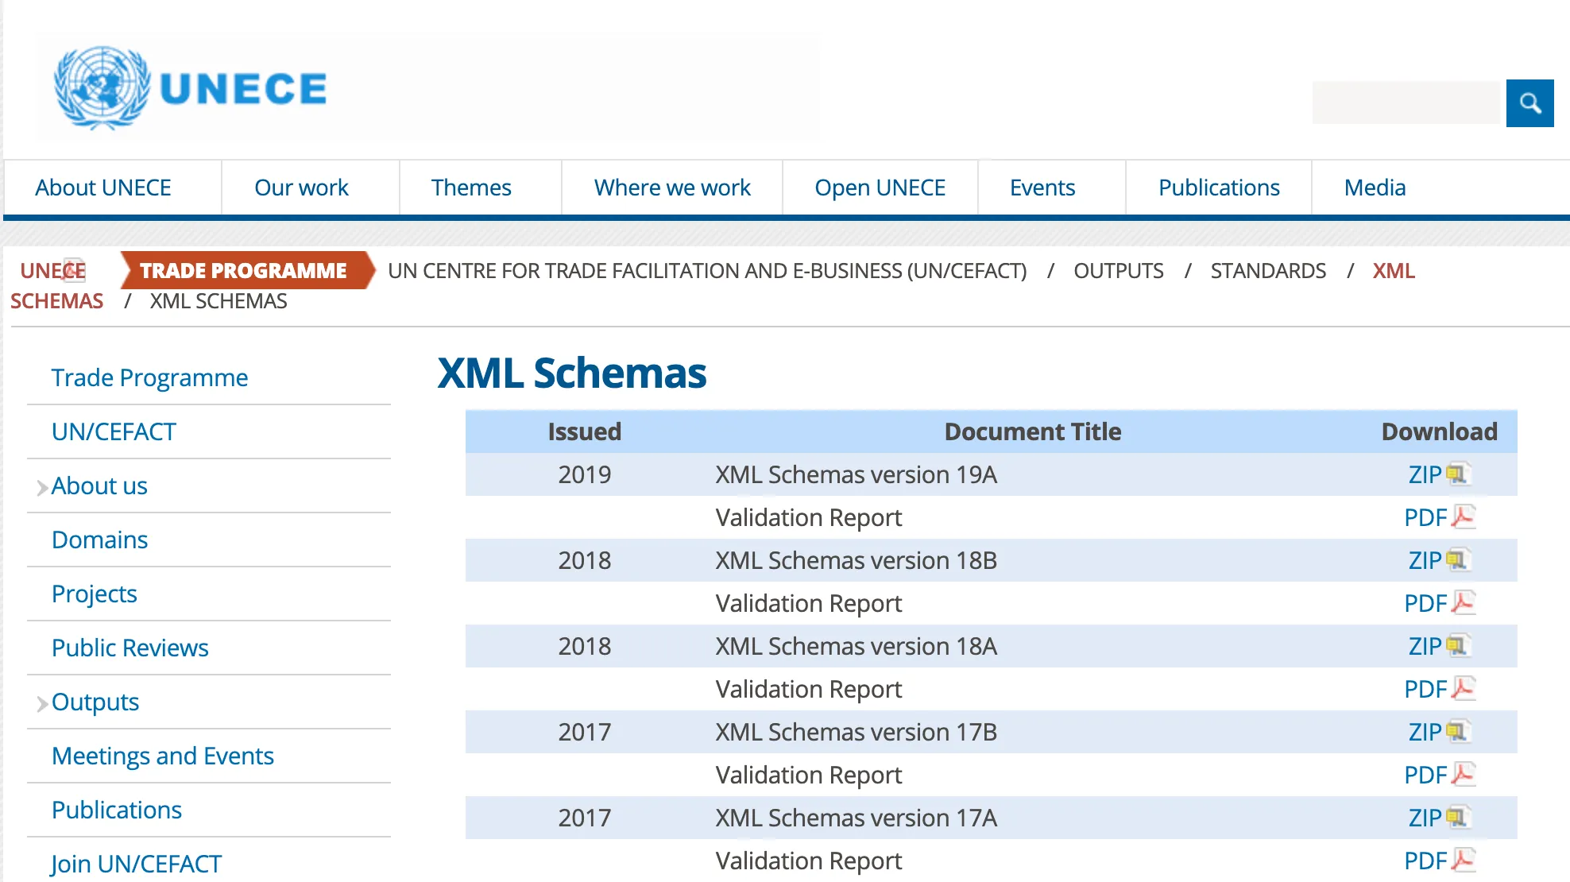Expand the About us sidebar chevron
The image size is (1570, 882).
coord(42,487)
